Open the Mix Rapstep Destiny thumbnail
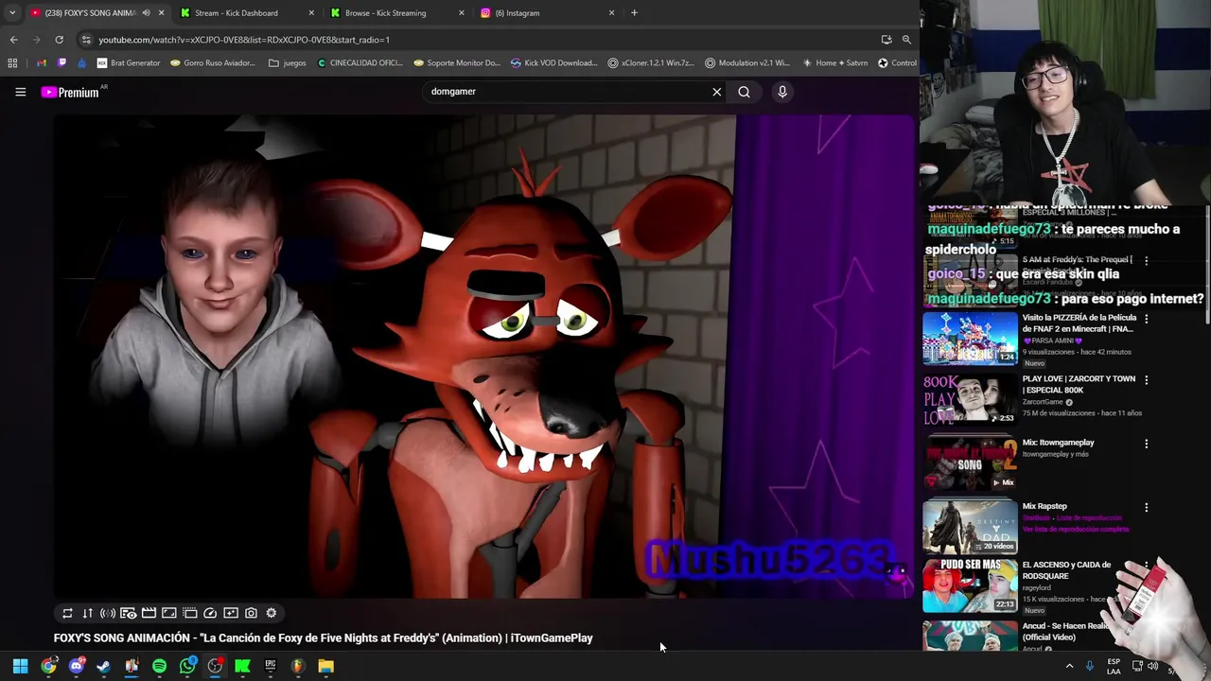The height and width of the screenshot is (681, 1211). coord(970,527)
